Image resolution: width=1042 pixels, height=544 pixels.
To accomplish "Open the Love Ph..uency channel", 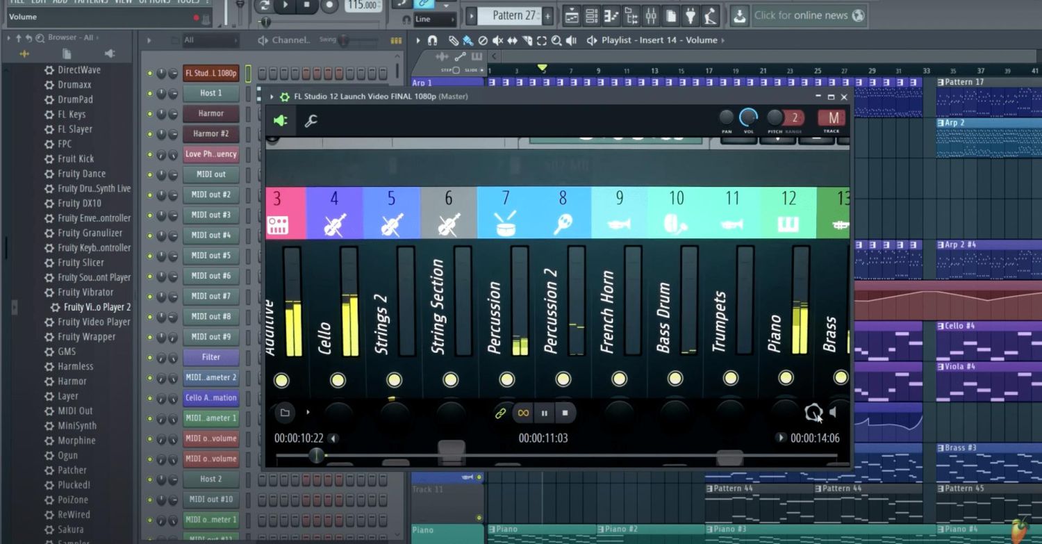I will 211,154.
